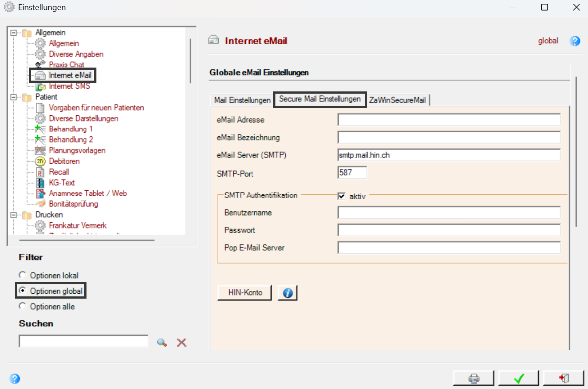Click the blue info icon beside HIN-Konto
The width and height of the screenshot is (588, 389).
(288, 293)
